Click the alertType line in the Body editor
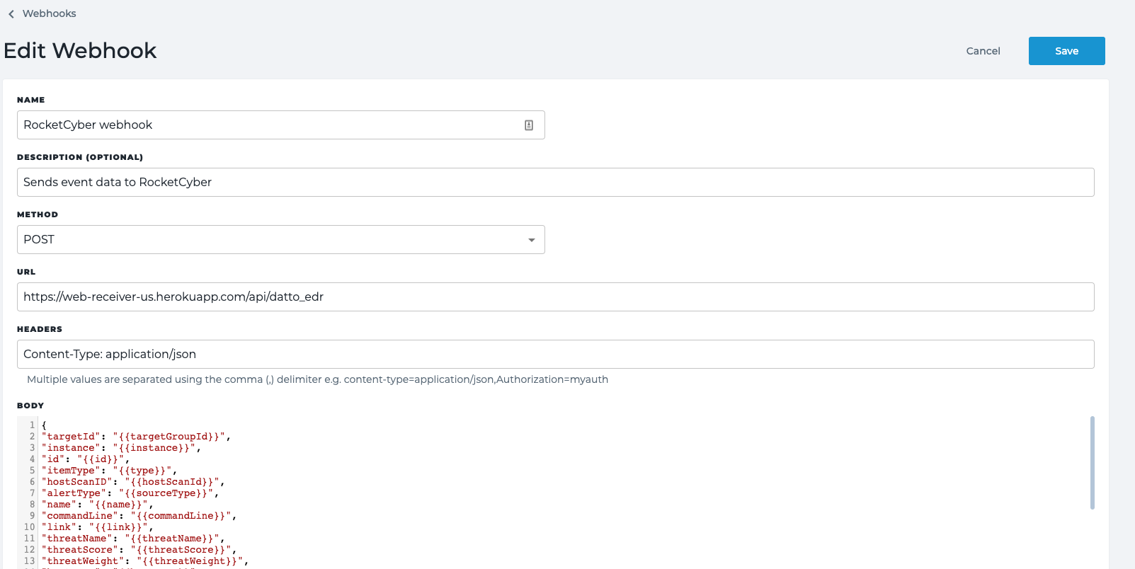The image size is (1135, 569). click(130, 493)
